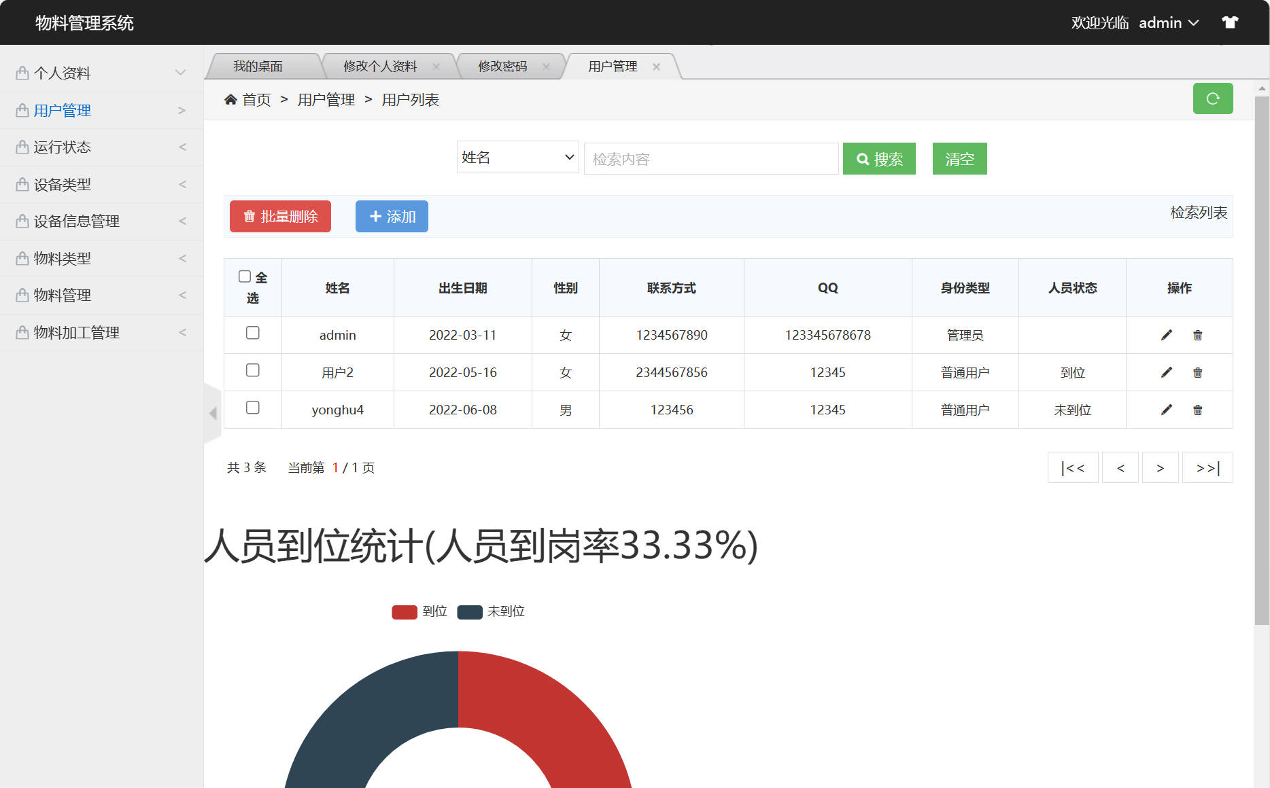Delete yonghu4 using the trash icon

point(1197,410)
